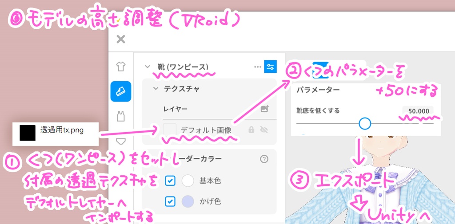Image resolution: width=455 pixels, height=224 pixels.
Task: Select the shoes category sneaker icon
Action: 121,91
